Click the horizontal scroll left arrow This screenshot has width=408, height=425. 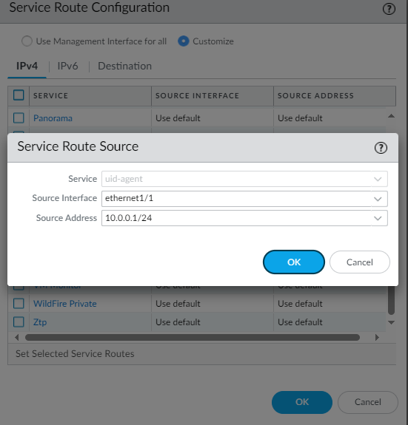pos(17,338)
